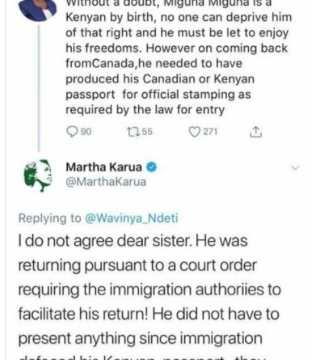View the 271 likes count
Screen dimensions: 312x360
click(x=210, y=132)
